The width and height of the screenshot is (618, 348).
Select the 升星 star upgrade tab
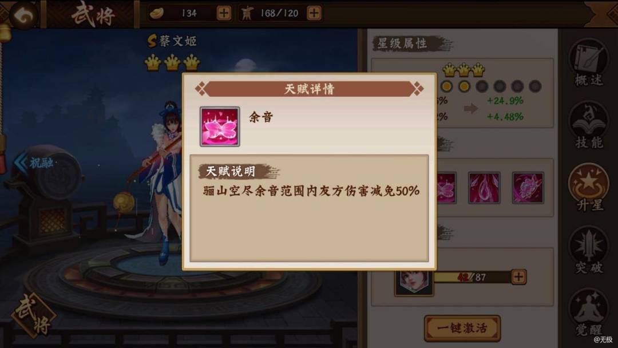click(589, 188)
